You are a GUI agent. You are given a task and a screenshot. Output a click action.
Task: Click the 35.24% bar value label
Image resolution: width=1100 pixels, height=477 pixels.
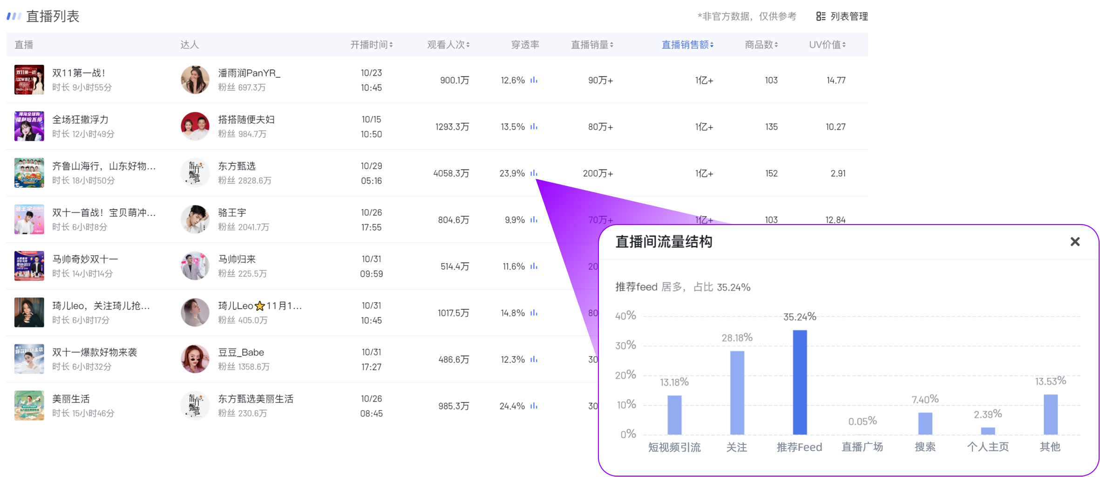coord(800,317)
